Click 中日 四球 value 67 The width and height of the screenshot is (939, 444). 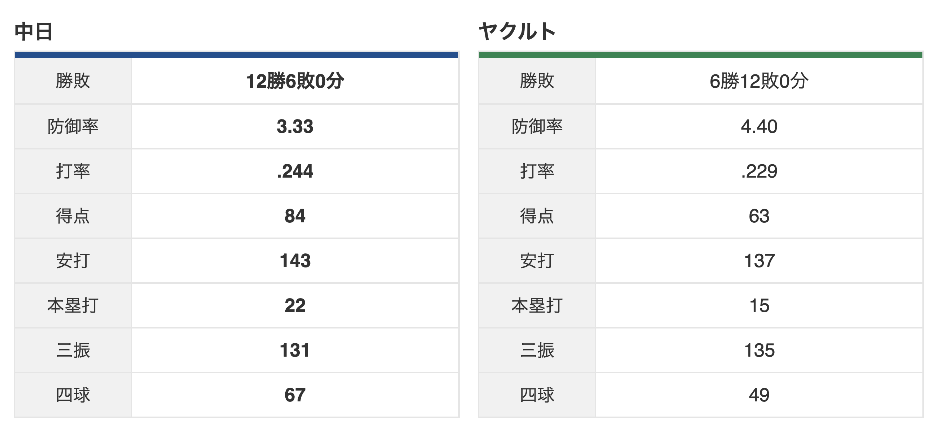click(x=295, y=395)
